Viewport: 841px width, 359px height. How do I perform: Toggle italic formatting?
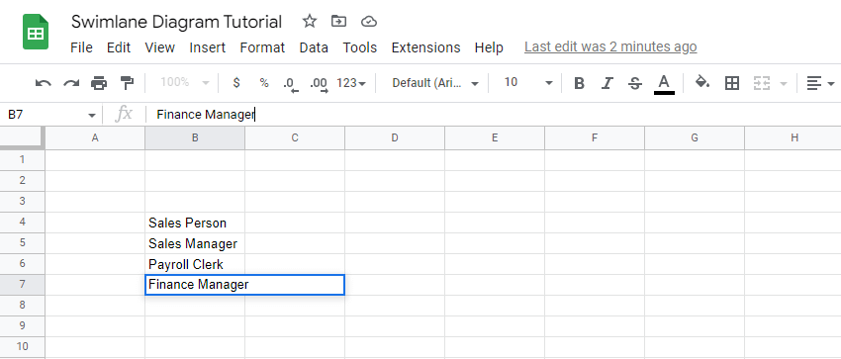point(607,83)
